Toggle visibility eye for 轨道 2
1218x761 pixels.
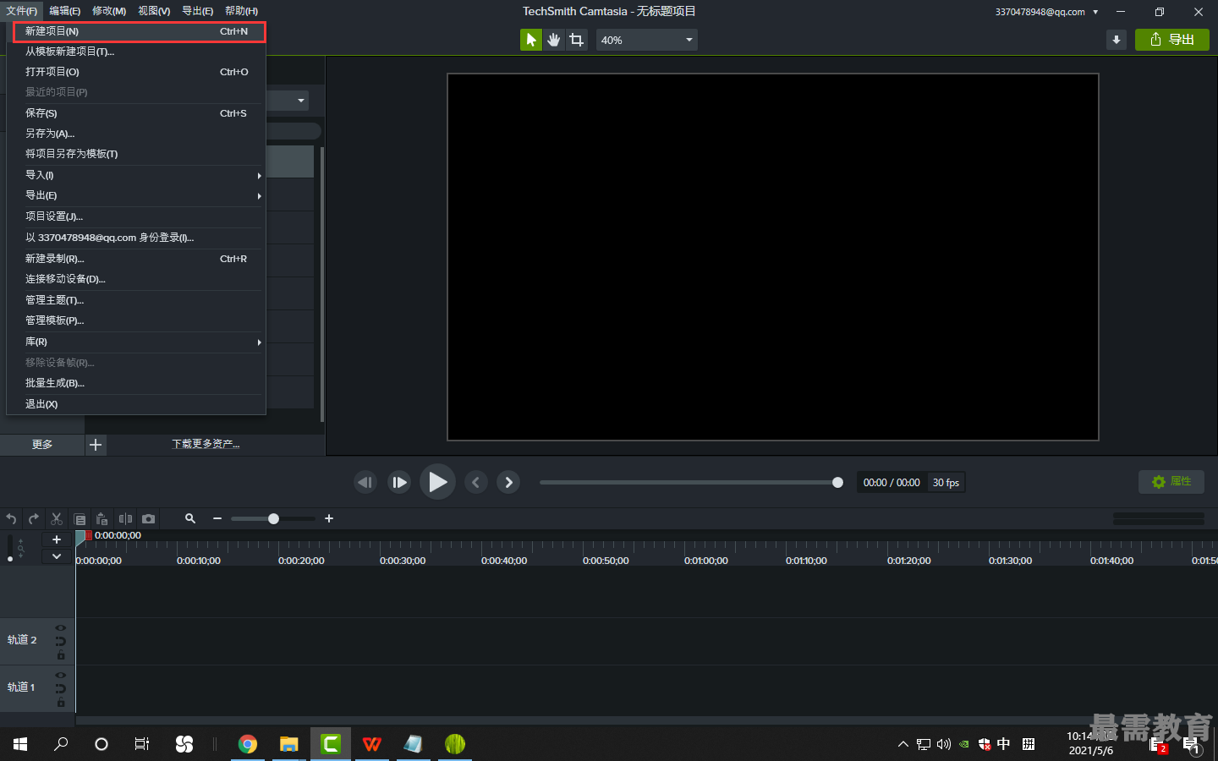click(x=61, y=627)
